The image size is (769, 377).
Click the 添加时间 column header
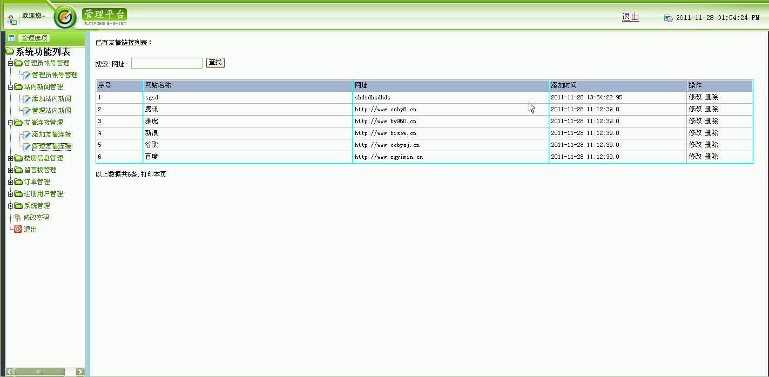coord(618,86)
